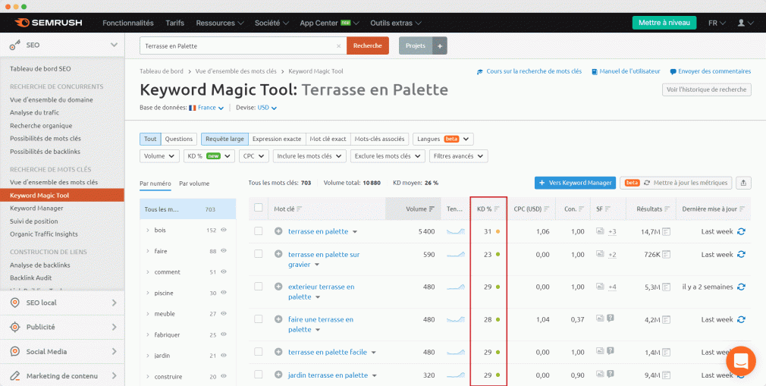Image resolution: width=766 pixels, height=386 pixels.
Task: Expand the bois keyword group
Action: tap(148, 230)
